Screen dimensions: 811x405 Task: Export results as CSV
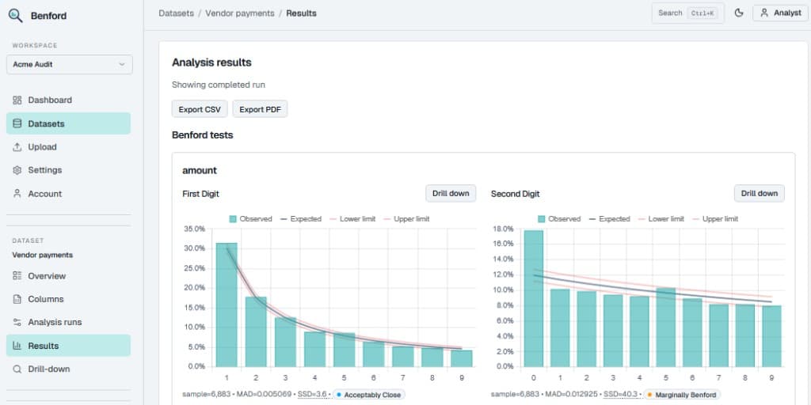[200, 109]
